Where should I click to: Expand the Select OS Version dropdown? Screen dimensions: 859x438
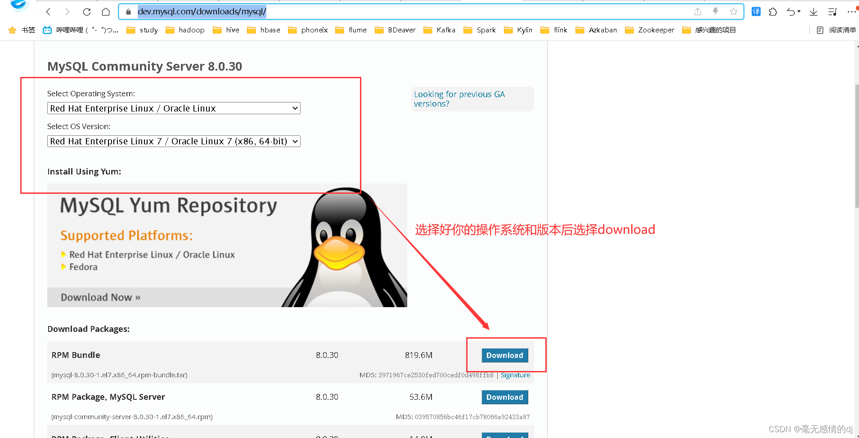pyautogui.click(x=174, y=141)
